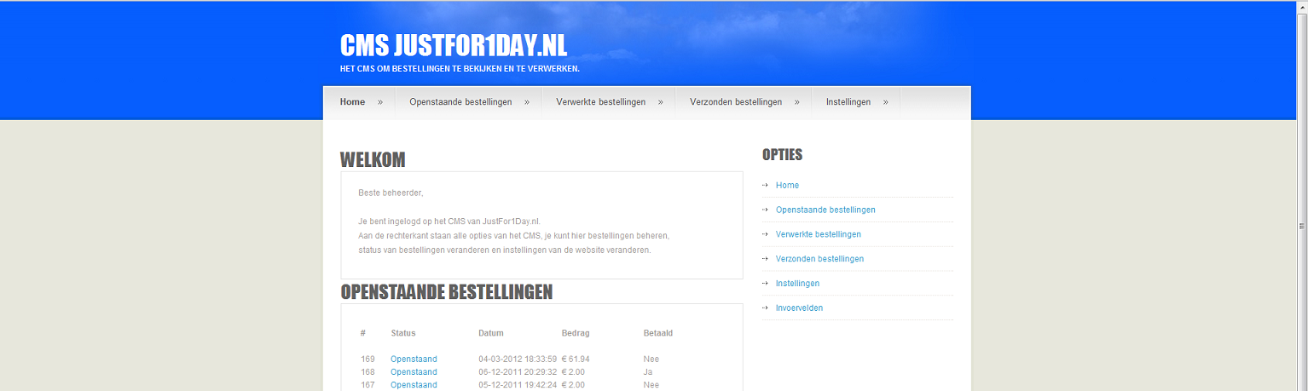Open Invoervelden link in Opties sidebar

tap(799, 308)
